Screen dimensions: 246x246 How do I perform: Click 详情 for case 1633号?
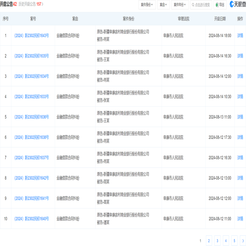(x=240, y=97)
